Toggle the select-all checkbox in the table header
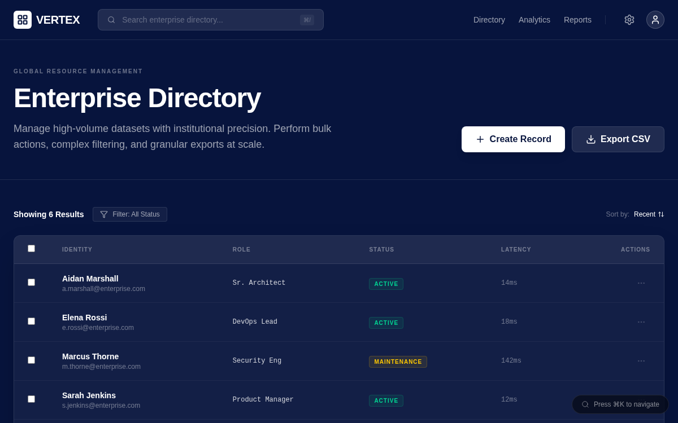Viewport: 678px width, 423px height. [x=31, y=249]
